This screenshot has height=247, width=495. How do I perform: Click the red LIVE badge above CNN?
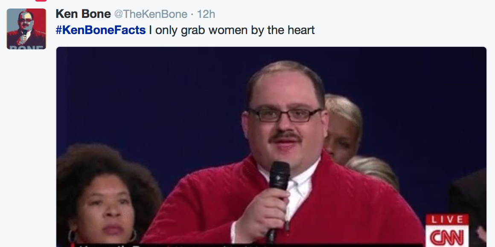click(x=447, y=220)
